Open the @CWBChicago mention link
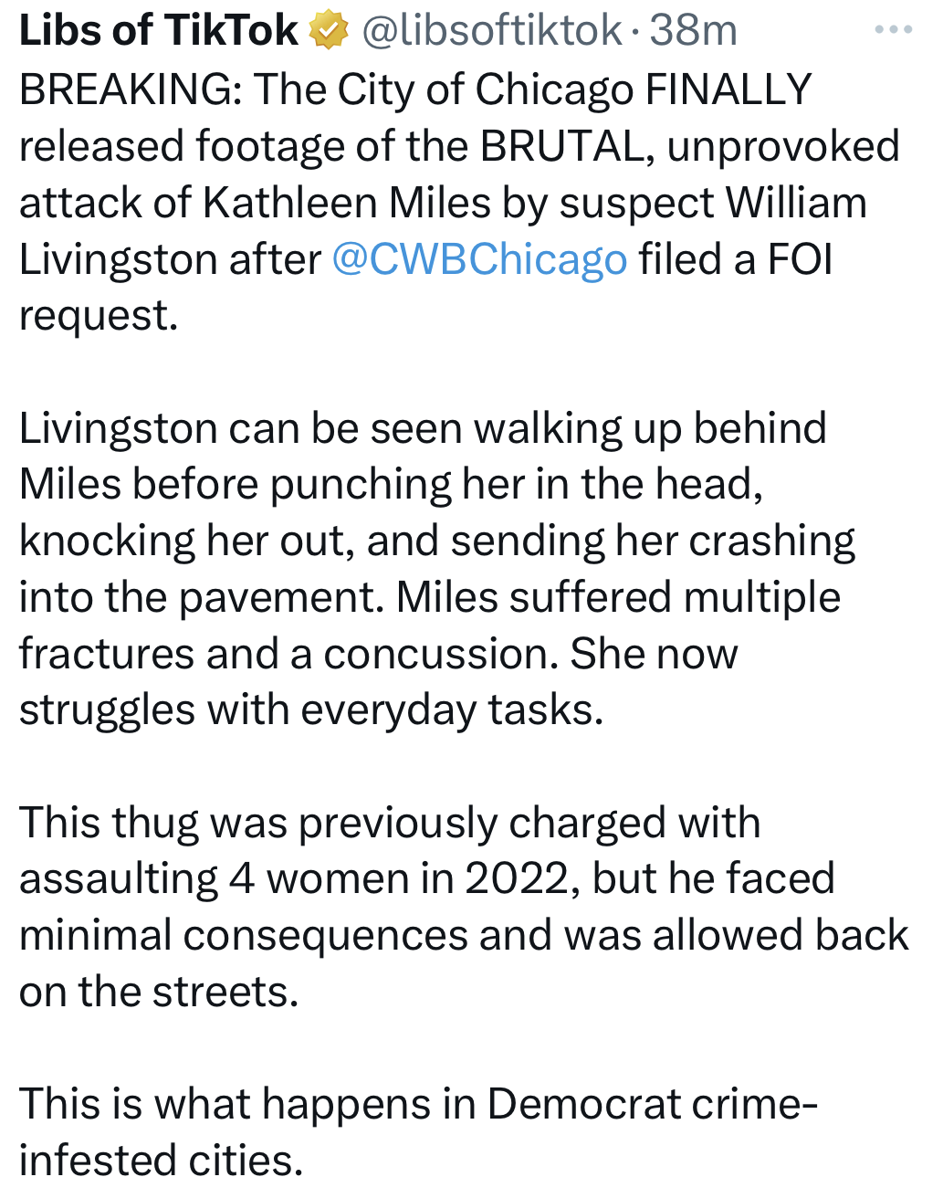 [479, 259]
